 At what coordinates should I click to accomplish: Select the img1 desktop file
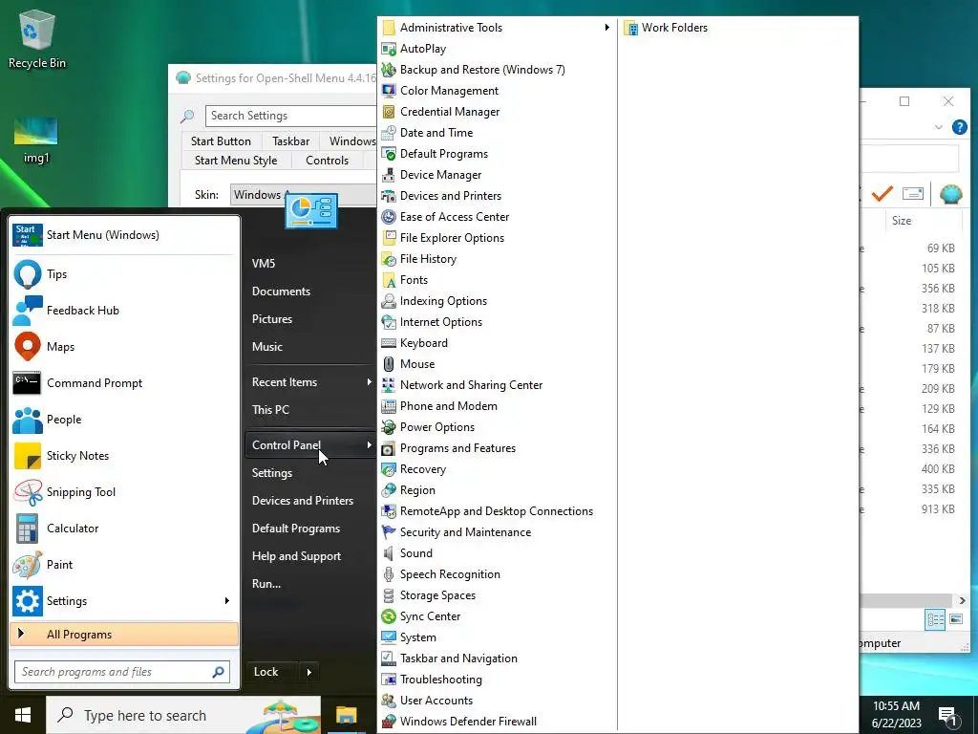(36, 140)
